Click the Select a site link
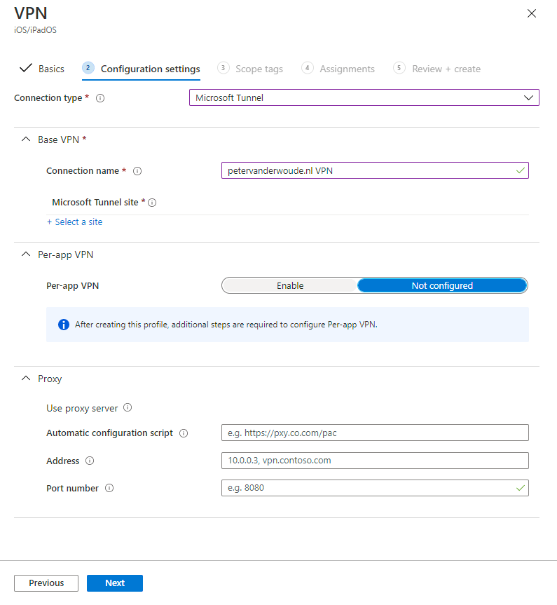This screenshot has width=557, height=605. [75, 222]
